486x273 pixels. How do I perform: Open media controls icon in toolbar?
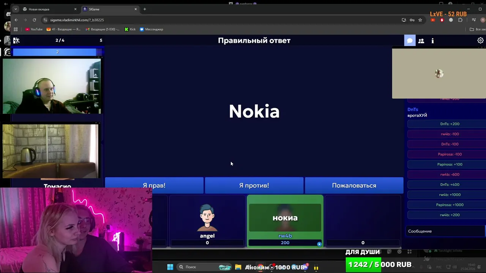point(474,20)
